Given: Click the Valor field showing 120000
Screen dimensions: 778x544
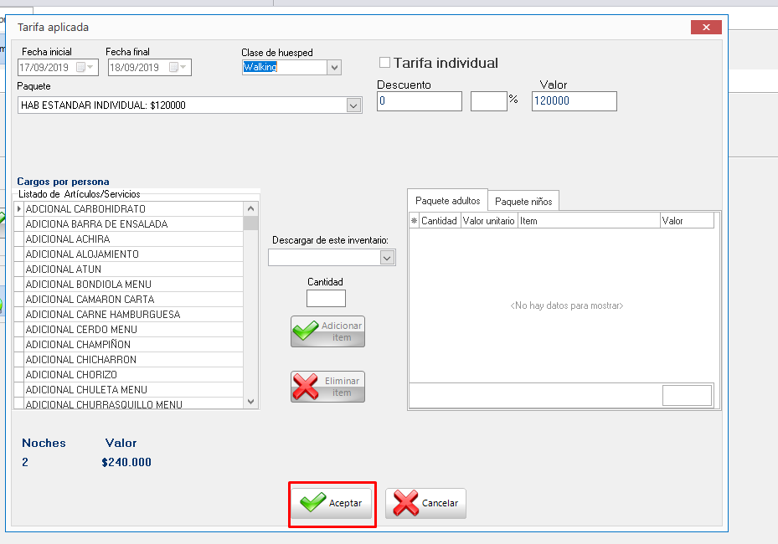Looking at the screenshot, I should point(574,101).
